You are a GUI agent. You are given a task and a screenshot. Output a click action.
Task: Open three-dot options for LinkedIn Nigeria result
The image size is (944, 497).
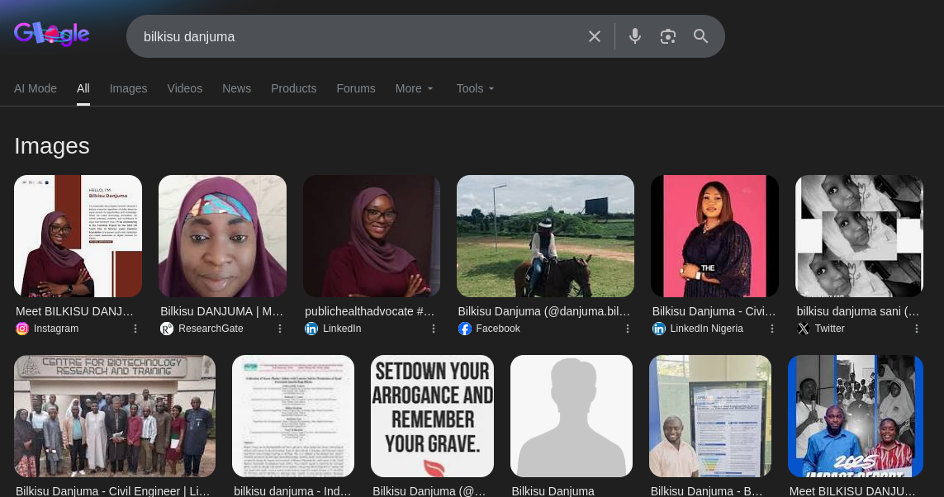[x=772, y=329]
